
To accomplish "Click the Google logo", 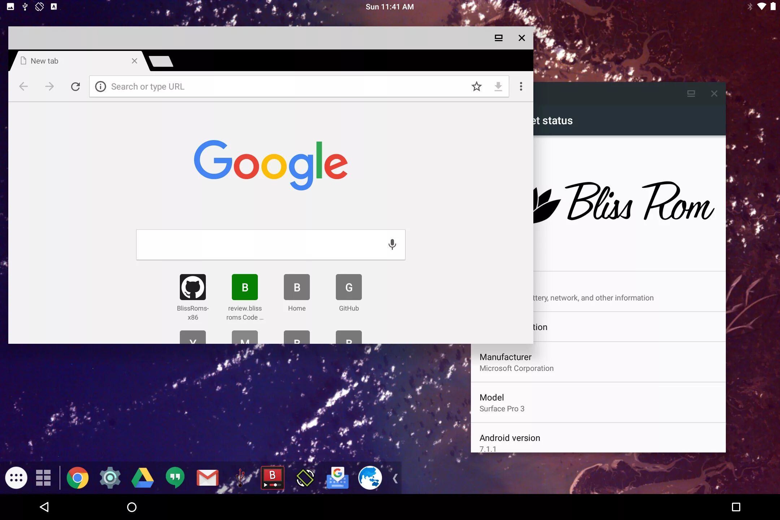I will (271, 165).
